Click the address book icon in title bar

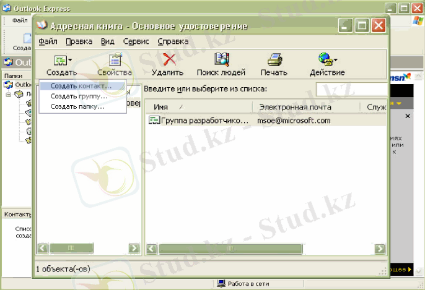[x=42, y=26]
